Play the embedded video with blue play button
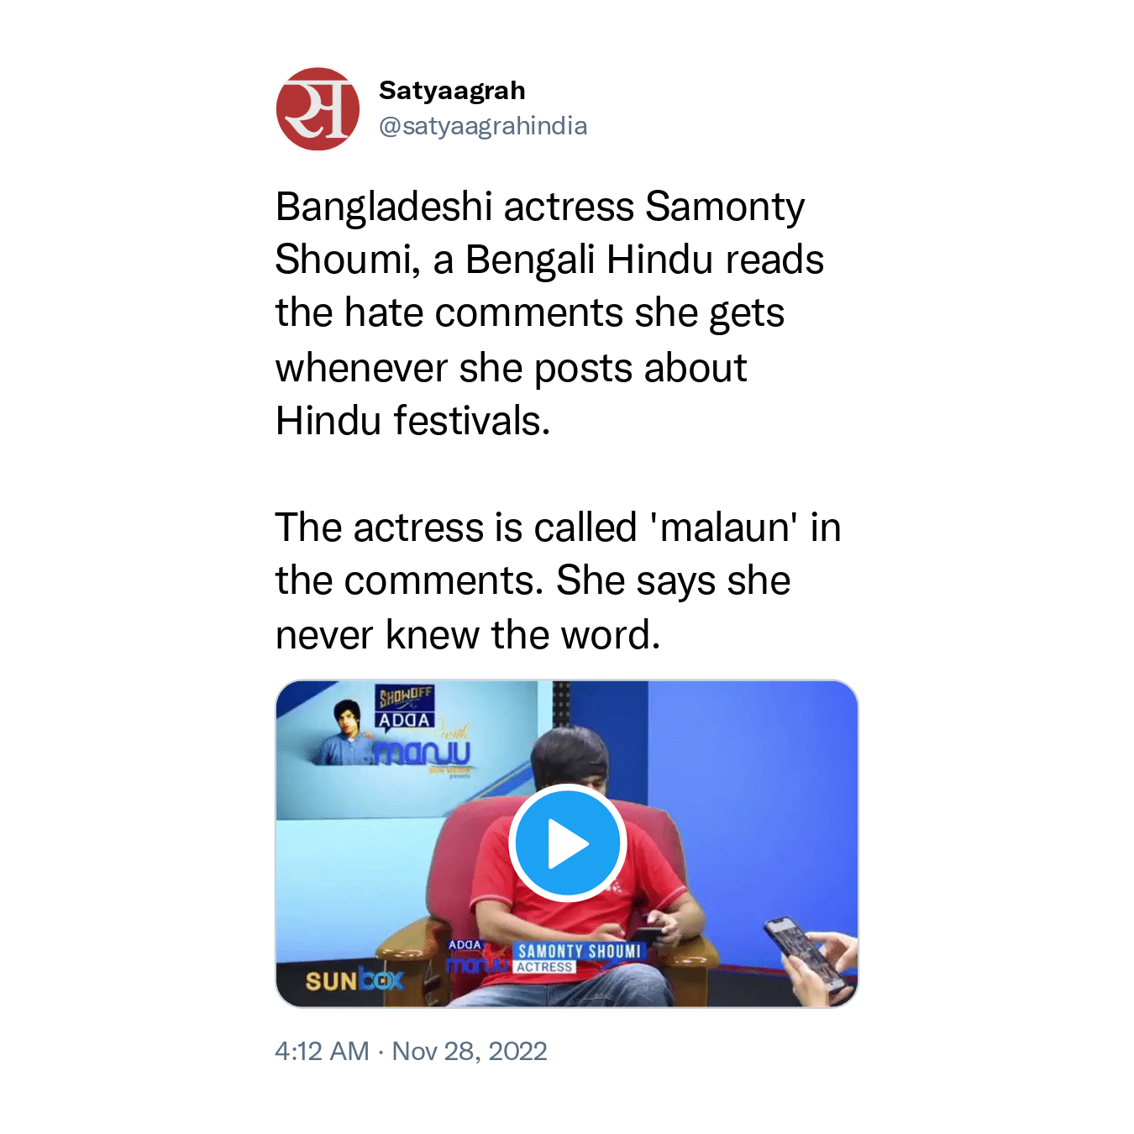This screenshot has height=1134, width=1134. pos(567,843)
